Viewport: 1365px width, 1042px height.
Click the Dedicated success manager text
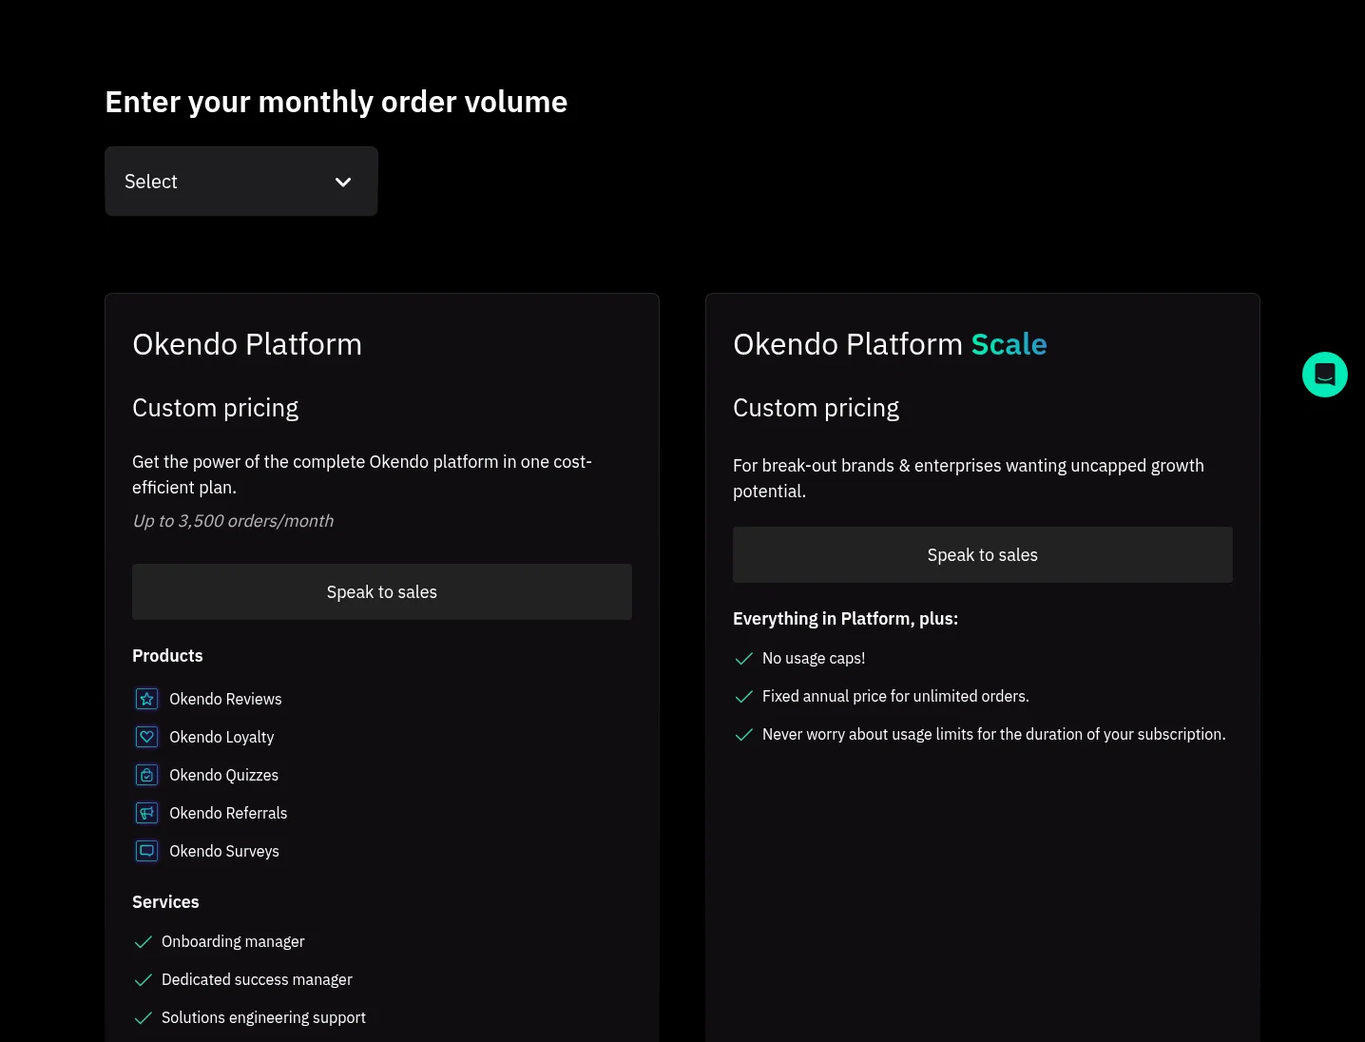257,979
